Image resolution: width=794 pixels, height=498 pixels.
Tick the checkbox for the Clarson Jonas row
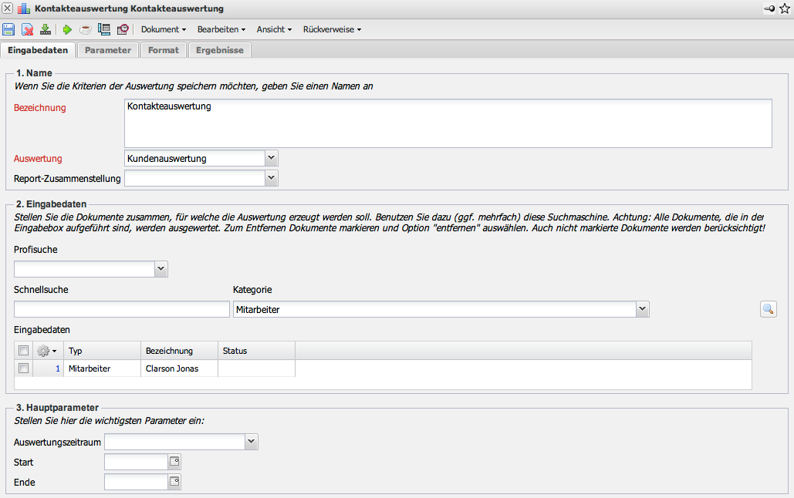click(x=24, y=368)
